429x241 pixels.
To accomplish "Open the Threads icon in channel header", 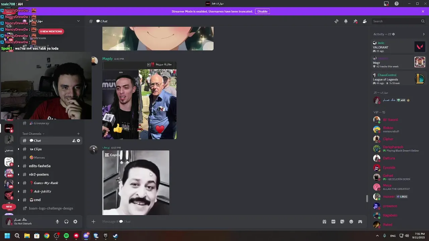I will click(336, 21).
